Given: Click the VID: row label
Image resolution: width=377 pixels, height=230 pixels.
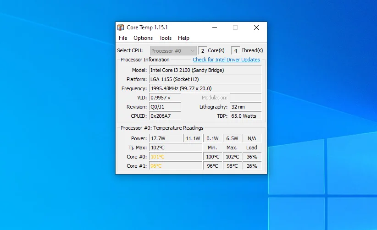Looking at the screenshot, I should click(x=142, y=98).
